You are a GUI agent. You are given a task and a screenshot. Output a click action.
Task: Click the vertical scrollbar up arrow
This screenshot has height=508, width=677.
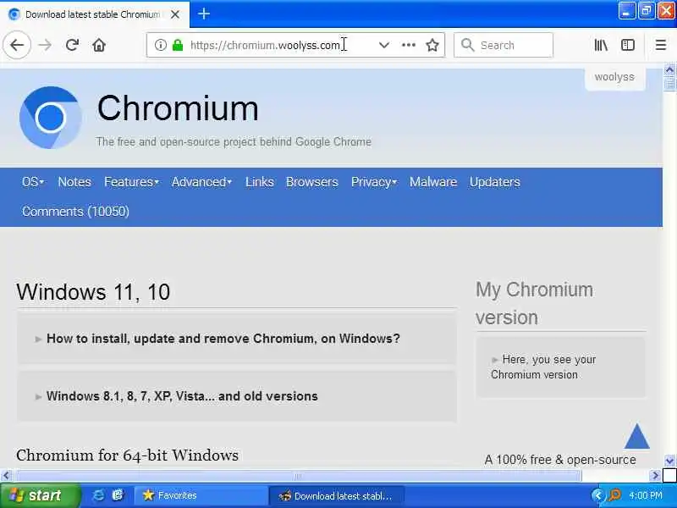(x=669, y=69)
